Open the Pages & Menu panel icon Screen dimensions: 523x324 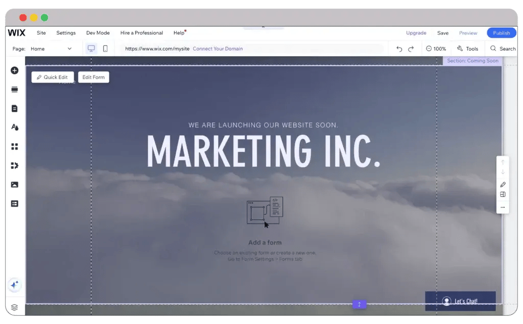(14, 108)
